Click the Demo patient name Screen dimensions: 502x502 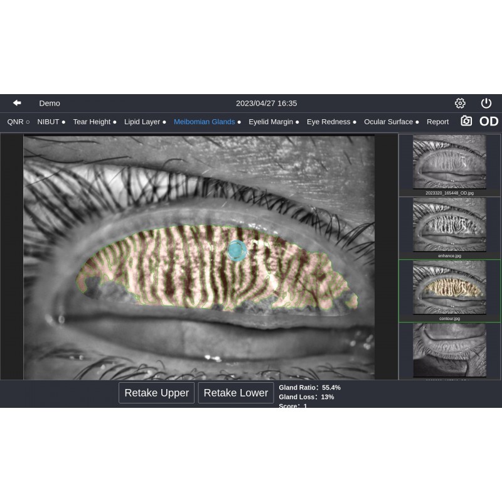pyautogui.click(x=50, y=103)
